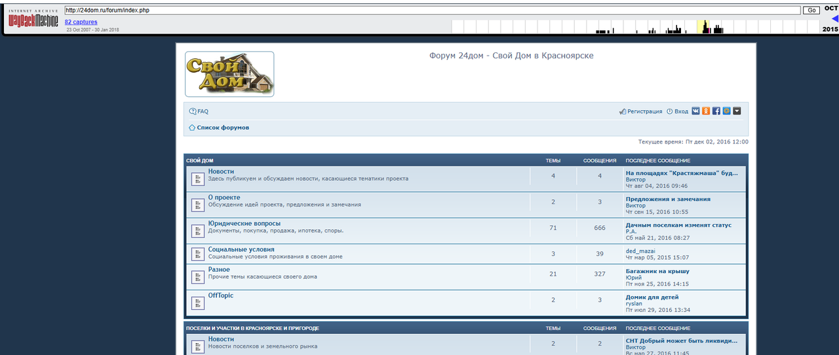Screen dimensions: 839x355
Task: Click the post count 666
Action: pyautogui.click(x=600, y=228)
